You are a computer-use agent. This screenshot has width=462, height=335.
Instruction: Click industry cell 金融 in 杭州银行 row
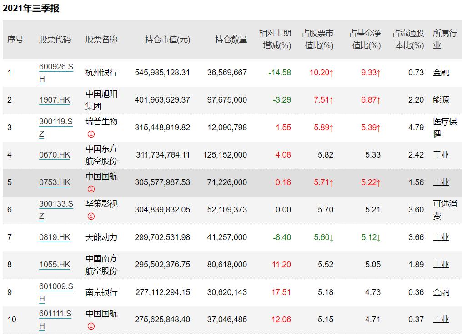(x=441, y=73)
